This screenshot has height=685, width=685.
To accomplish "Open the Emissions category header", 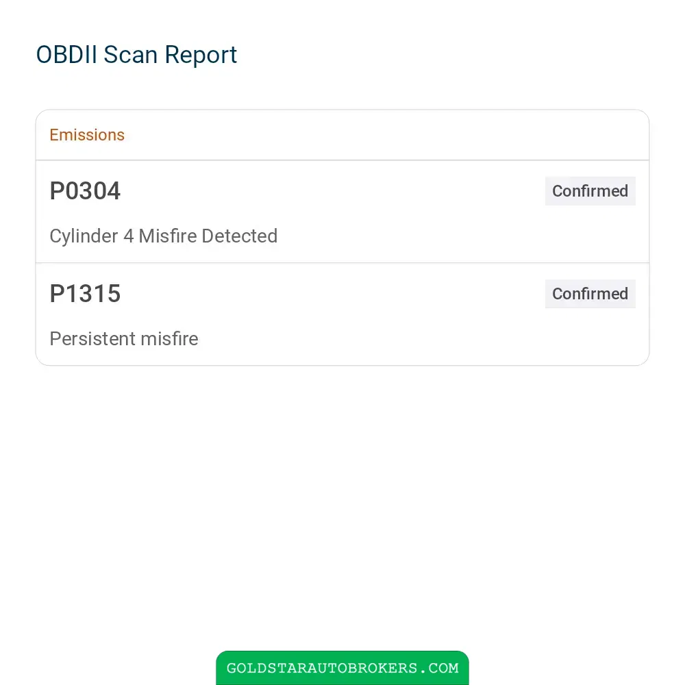I will tap(87, 135).
